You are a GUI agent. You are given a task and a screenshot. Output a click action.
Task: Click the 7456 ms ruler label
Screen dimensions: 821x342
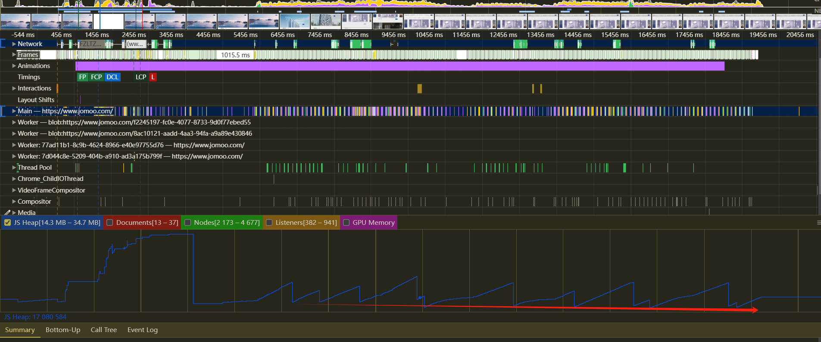[x=320, y=35]
